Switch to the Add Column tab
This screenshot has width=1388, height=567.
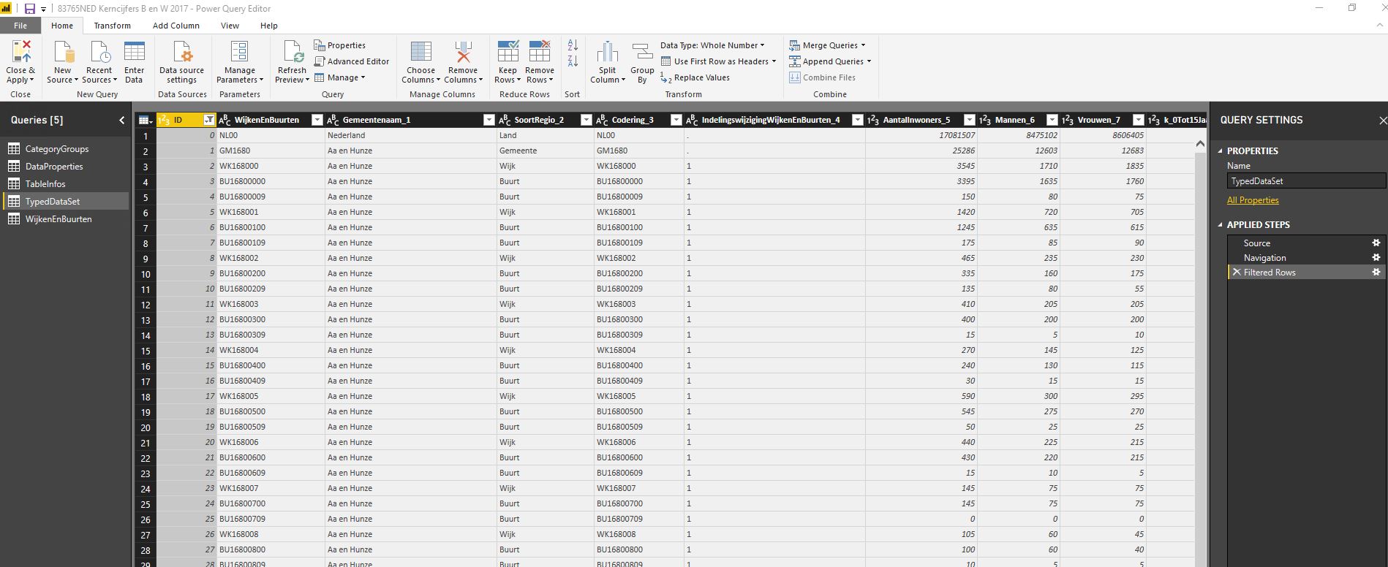point(176,26)
